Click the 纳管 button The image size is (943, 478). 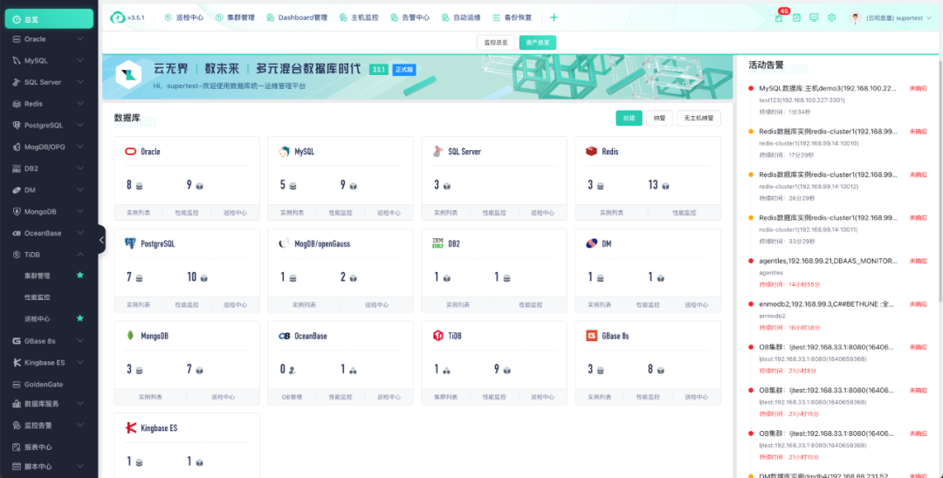[x=660, y=119]
